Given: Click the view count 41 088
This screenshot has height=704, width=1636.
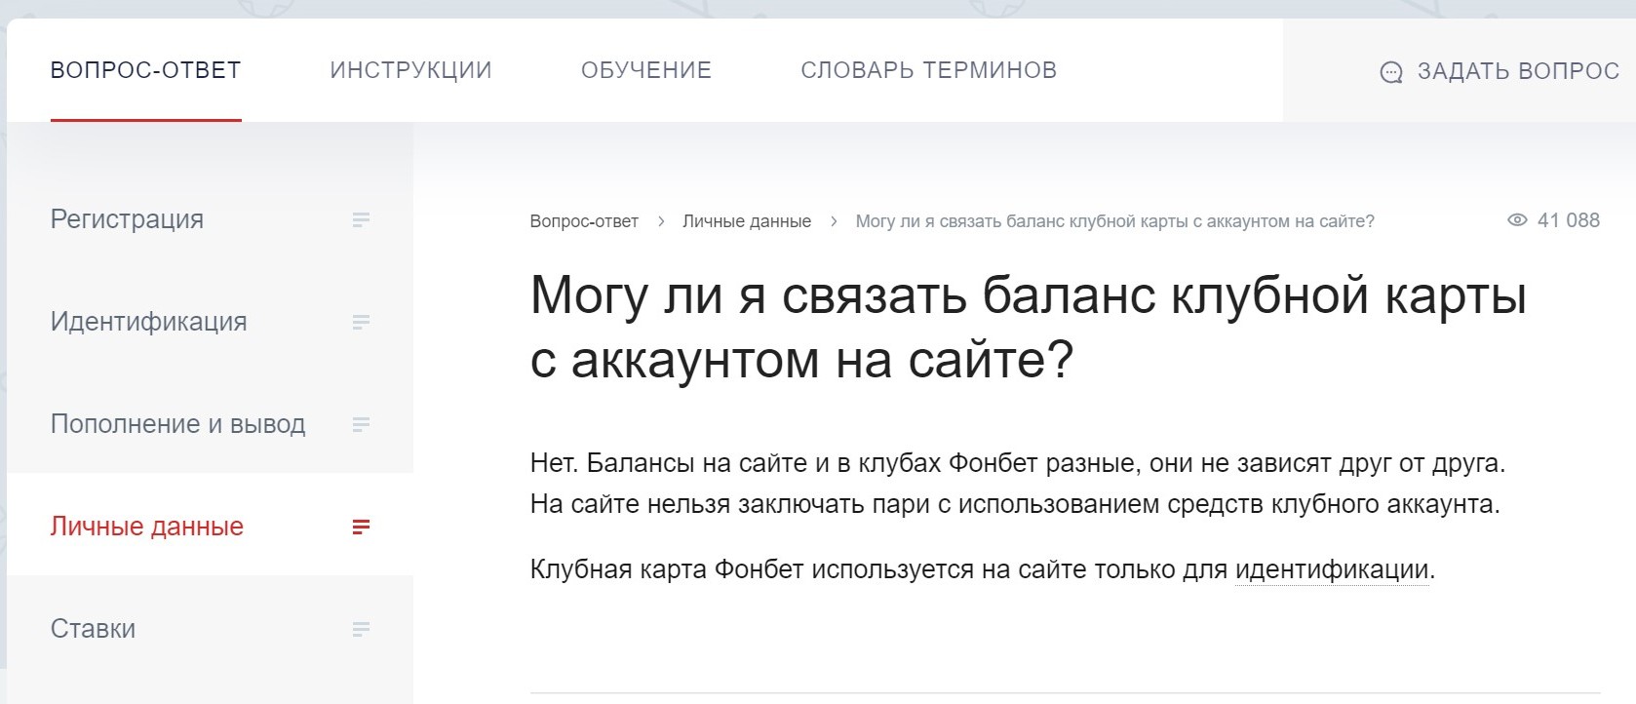Looking at the screenshot, I should pos(1569,220).
